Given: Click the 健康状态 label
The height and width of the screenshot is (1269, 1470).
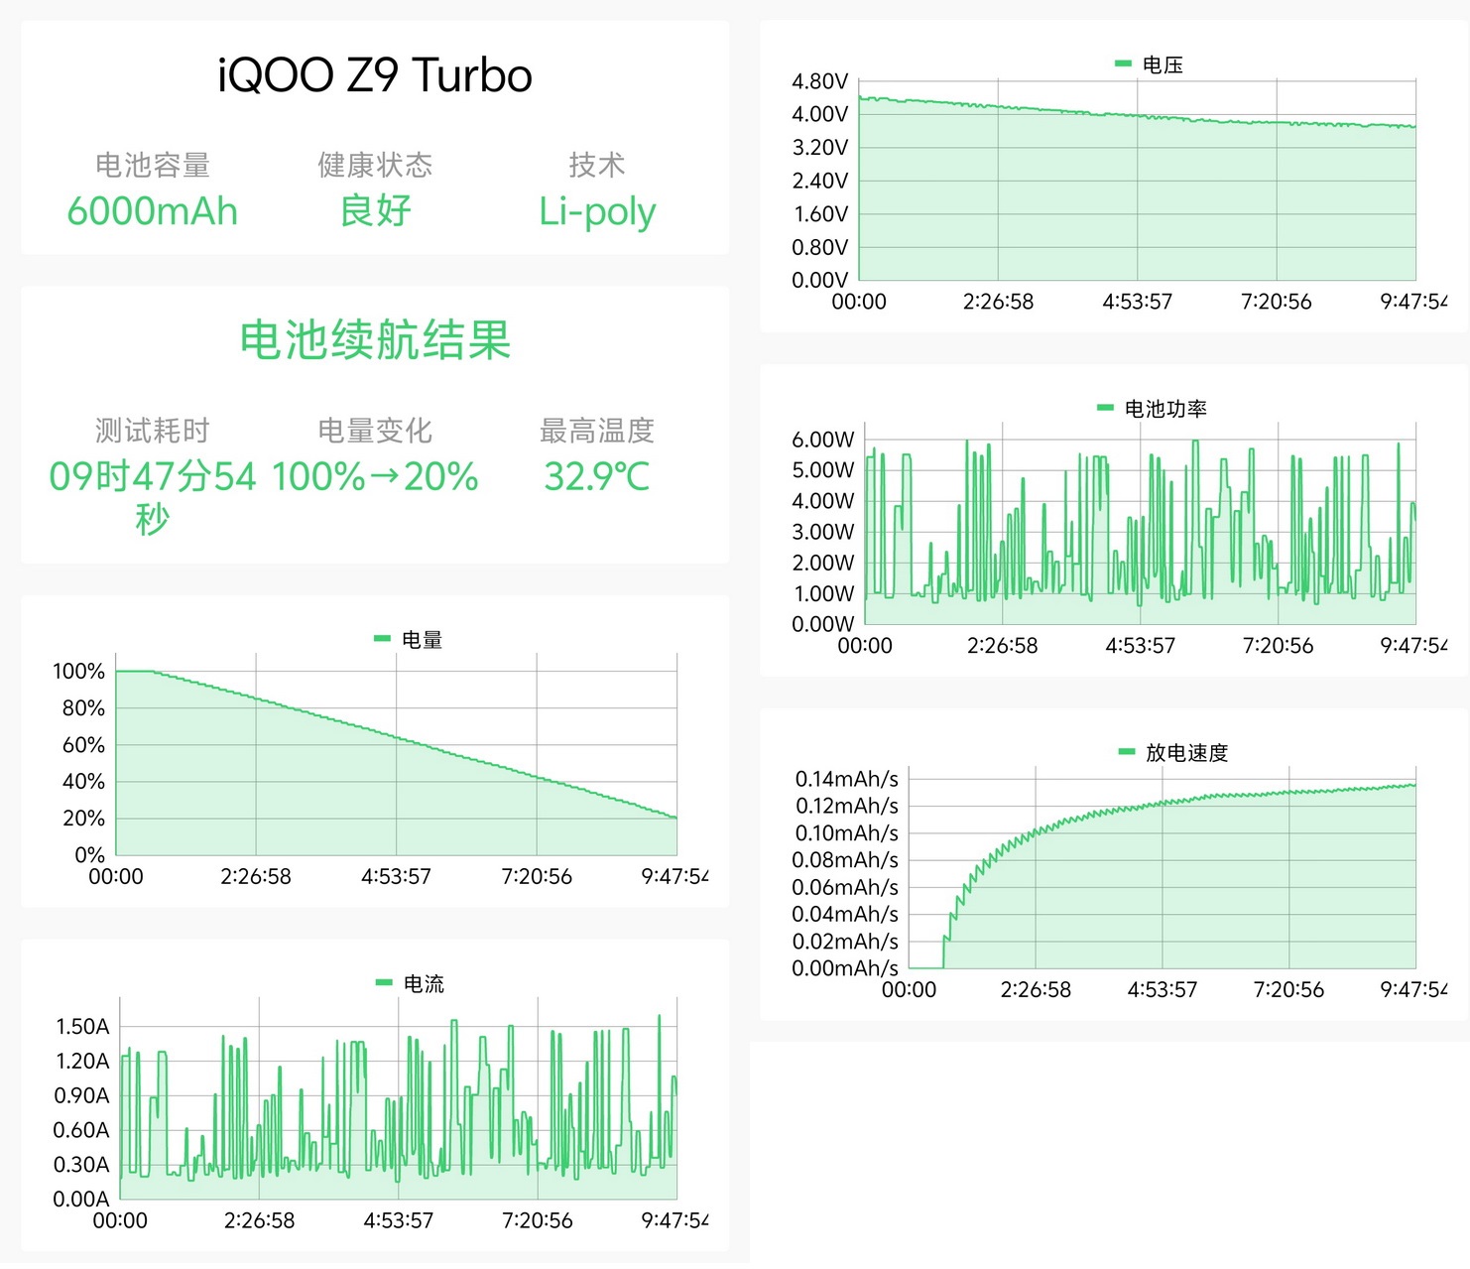Looking at the screenshot, I should click(x=375, y=165).
